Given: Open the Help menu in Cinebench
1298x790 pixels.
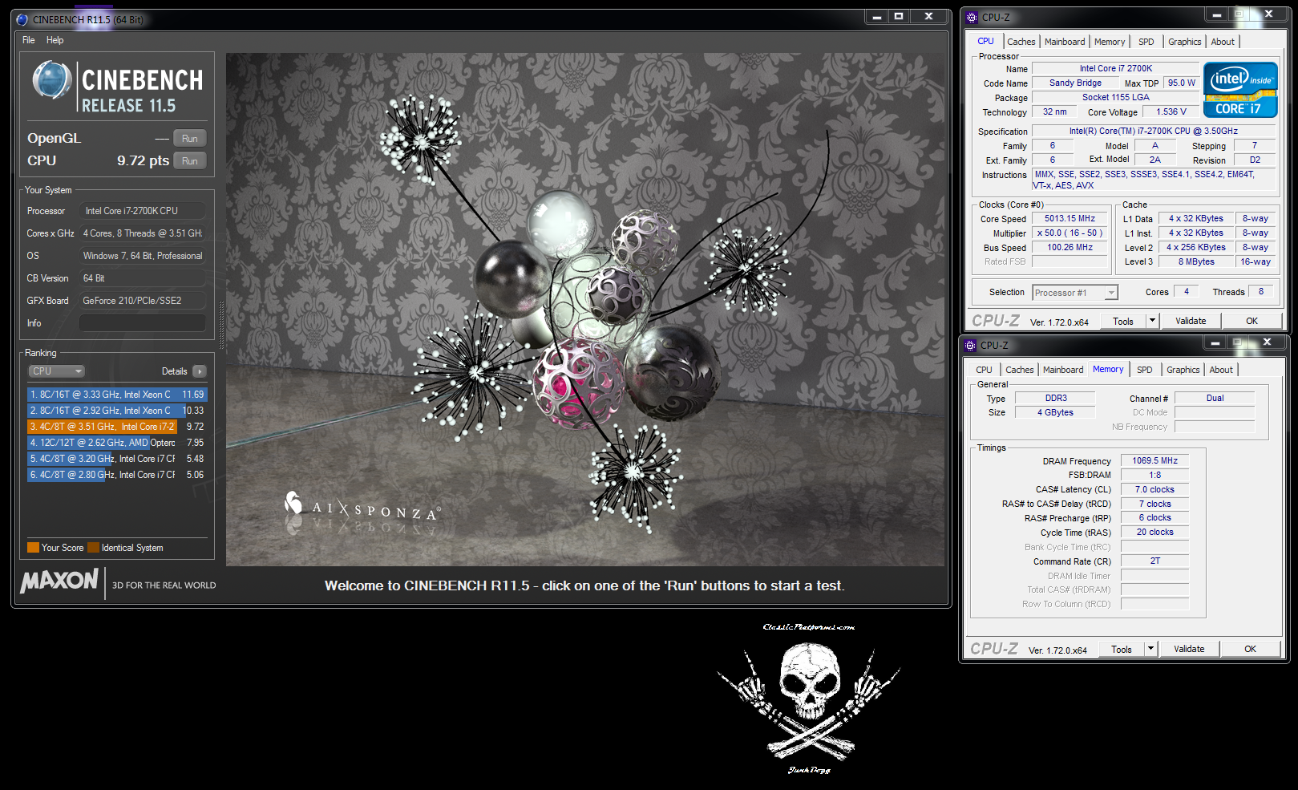Looking at the screenshot, I should click(x=55, y=40).
